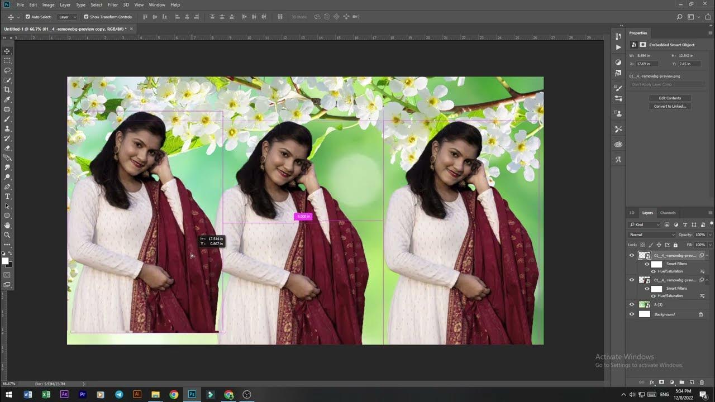This screenshot has height=402, width=715.
Task: Select the Clone Stamp tool
Action: (x=7, y=129)
